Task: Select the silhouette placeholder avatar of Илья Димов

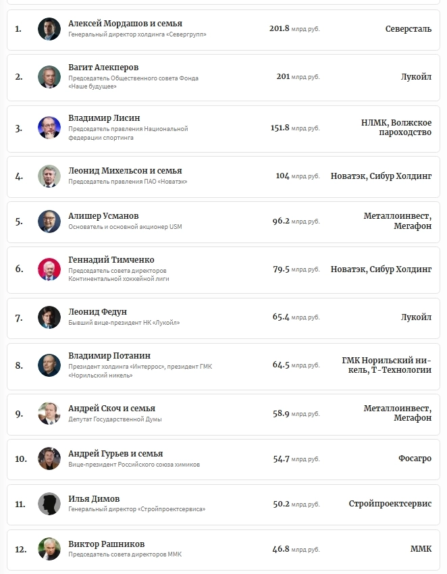Action: pos(49,504)
